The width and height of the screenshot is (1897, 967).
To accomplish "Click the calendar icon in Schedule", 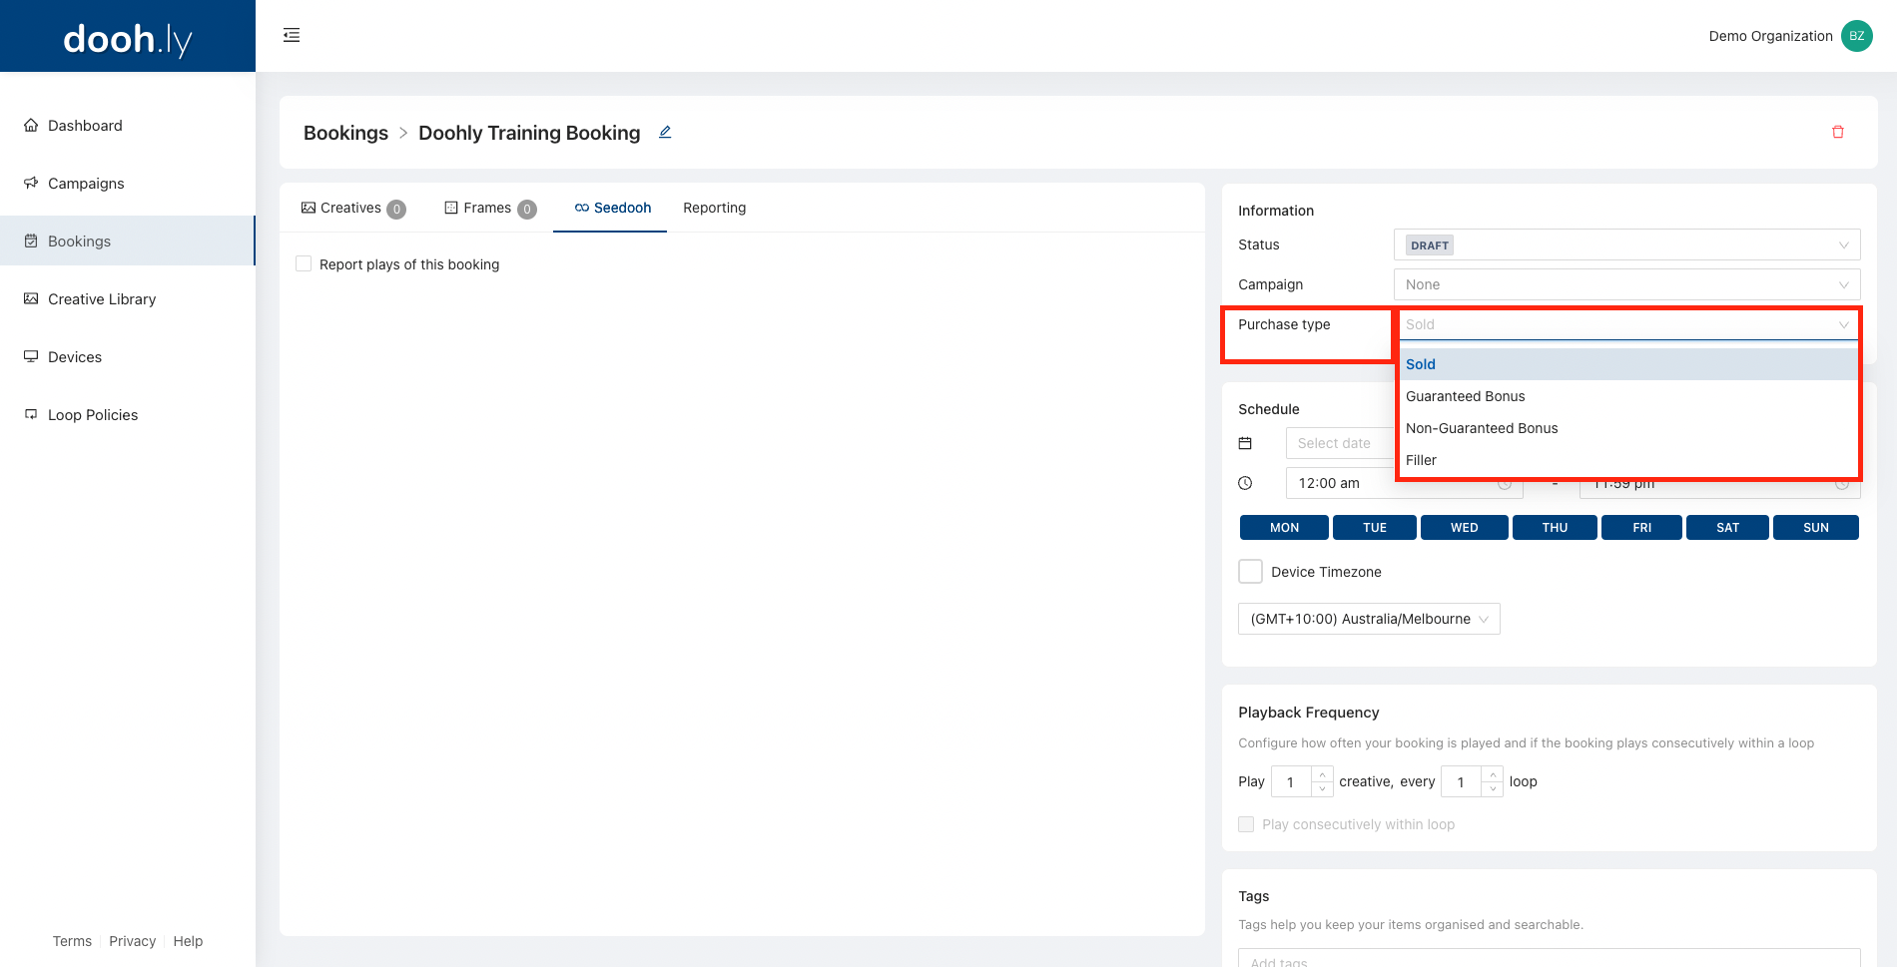I will click(1245, 443).
